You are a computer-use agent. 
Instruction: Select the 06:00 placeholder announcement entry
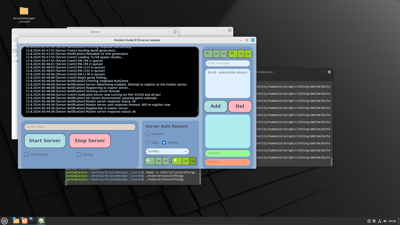[x=228, y=72]
